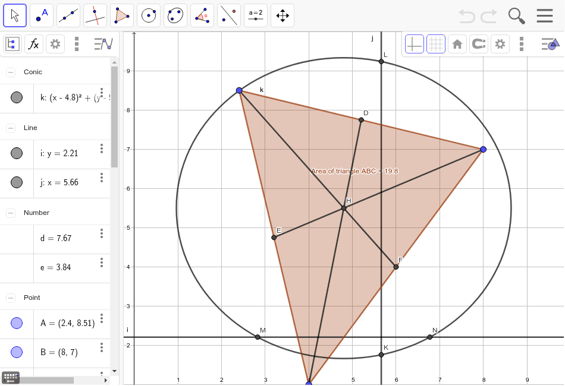Open the virtual keyboard
565x386 pixels.
10,377
